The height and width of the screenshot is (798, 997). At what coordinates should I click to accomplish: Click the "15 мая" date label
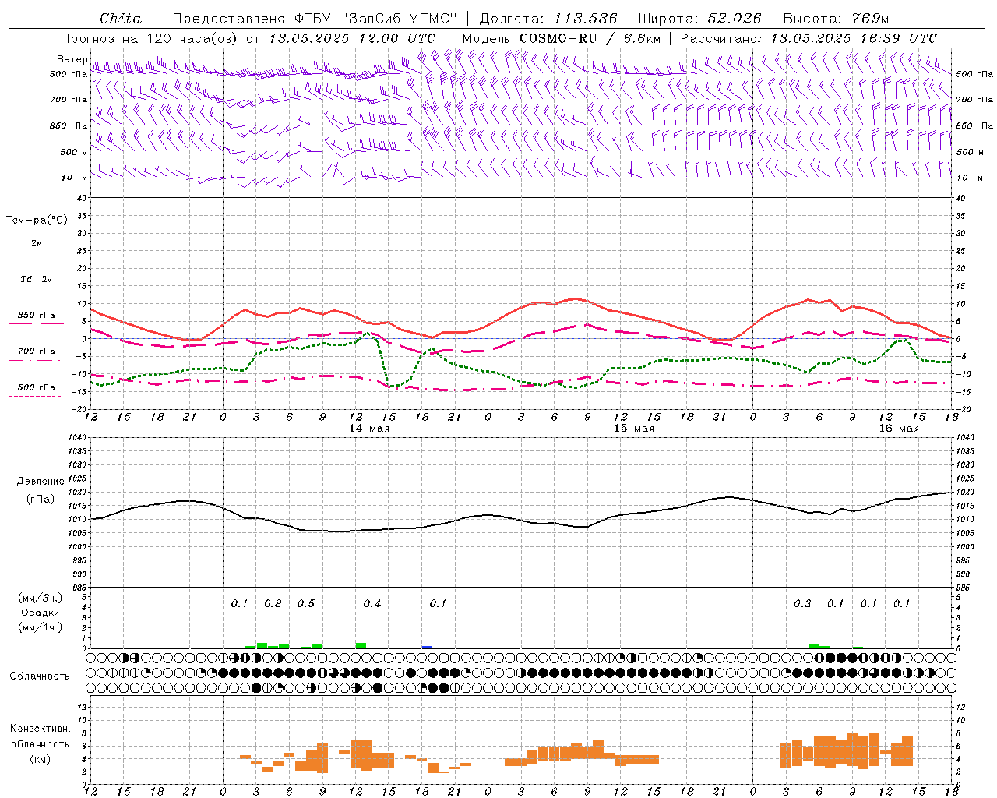pos(634,429)
